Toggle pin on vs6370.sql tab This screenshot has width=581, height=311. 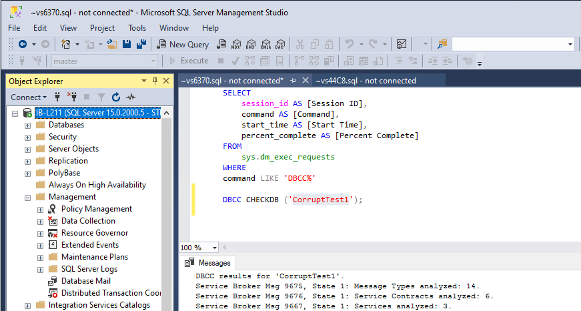(293, 81)
